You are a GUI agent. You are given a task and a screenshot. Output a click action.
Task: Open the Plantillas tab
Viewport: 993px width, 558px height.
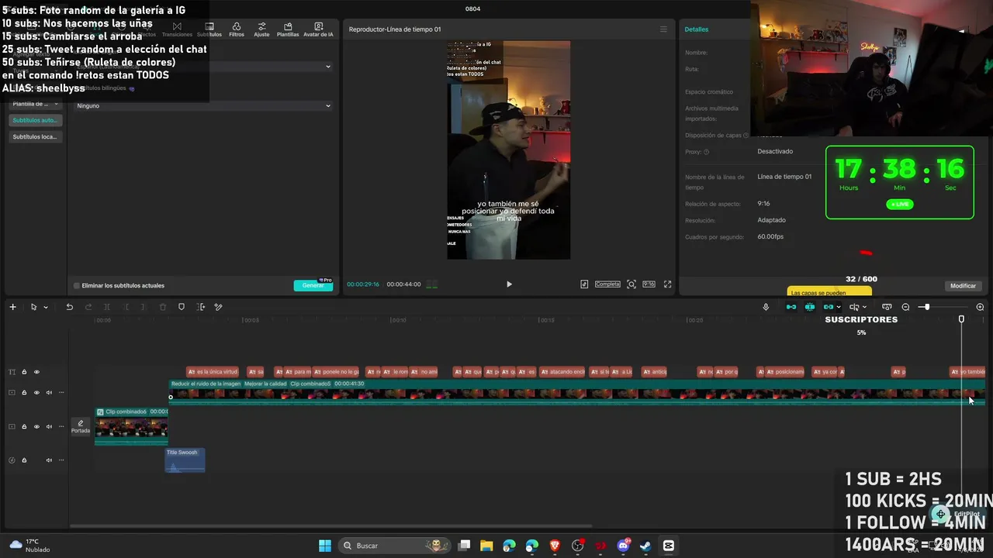(x=288, y=30)
